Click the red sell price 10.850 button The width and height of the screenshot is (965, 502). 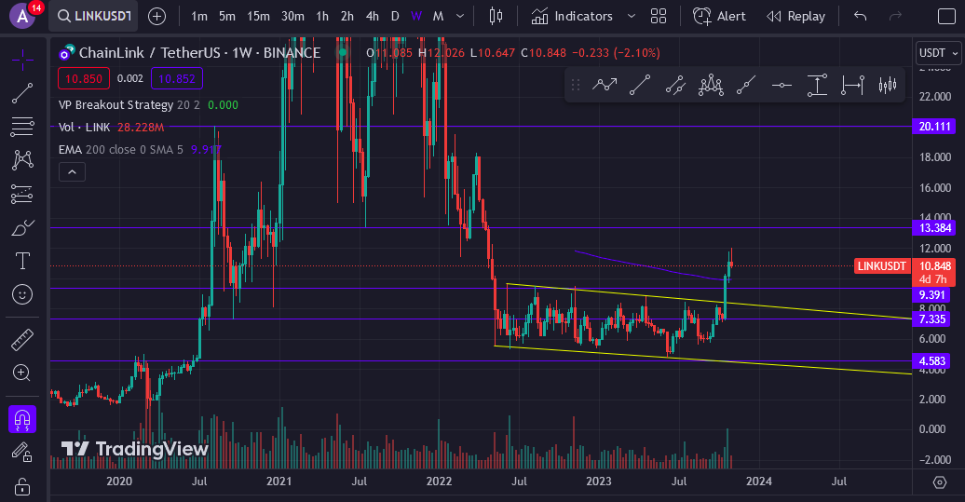(84, 79)
